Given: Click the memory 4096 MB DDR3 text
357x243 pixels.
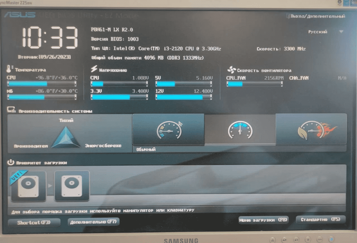Looking at the screenshot, I should point(147,58).
